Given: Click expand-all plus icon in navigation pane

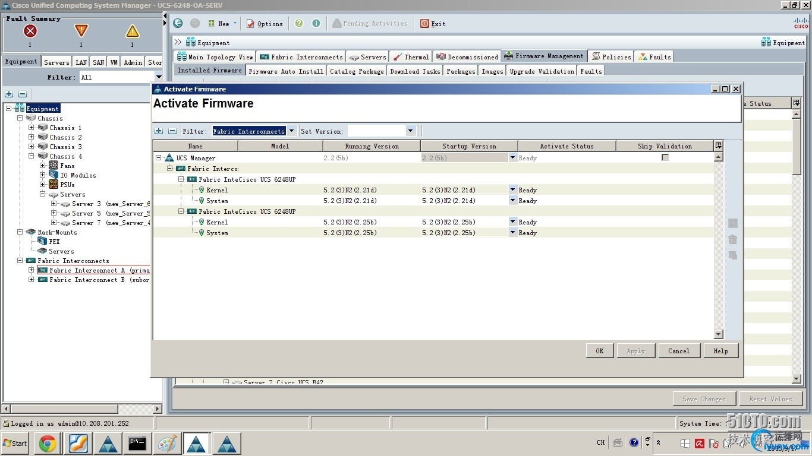Looking at the screenshot, I should coord(9,94).
